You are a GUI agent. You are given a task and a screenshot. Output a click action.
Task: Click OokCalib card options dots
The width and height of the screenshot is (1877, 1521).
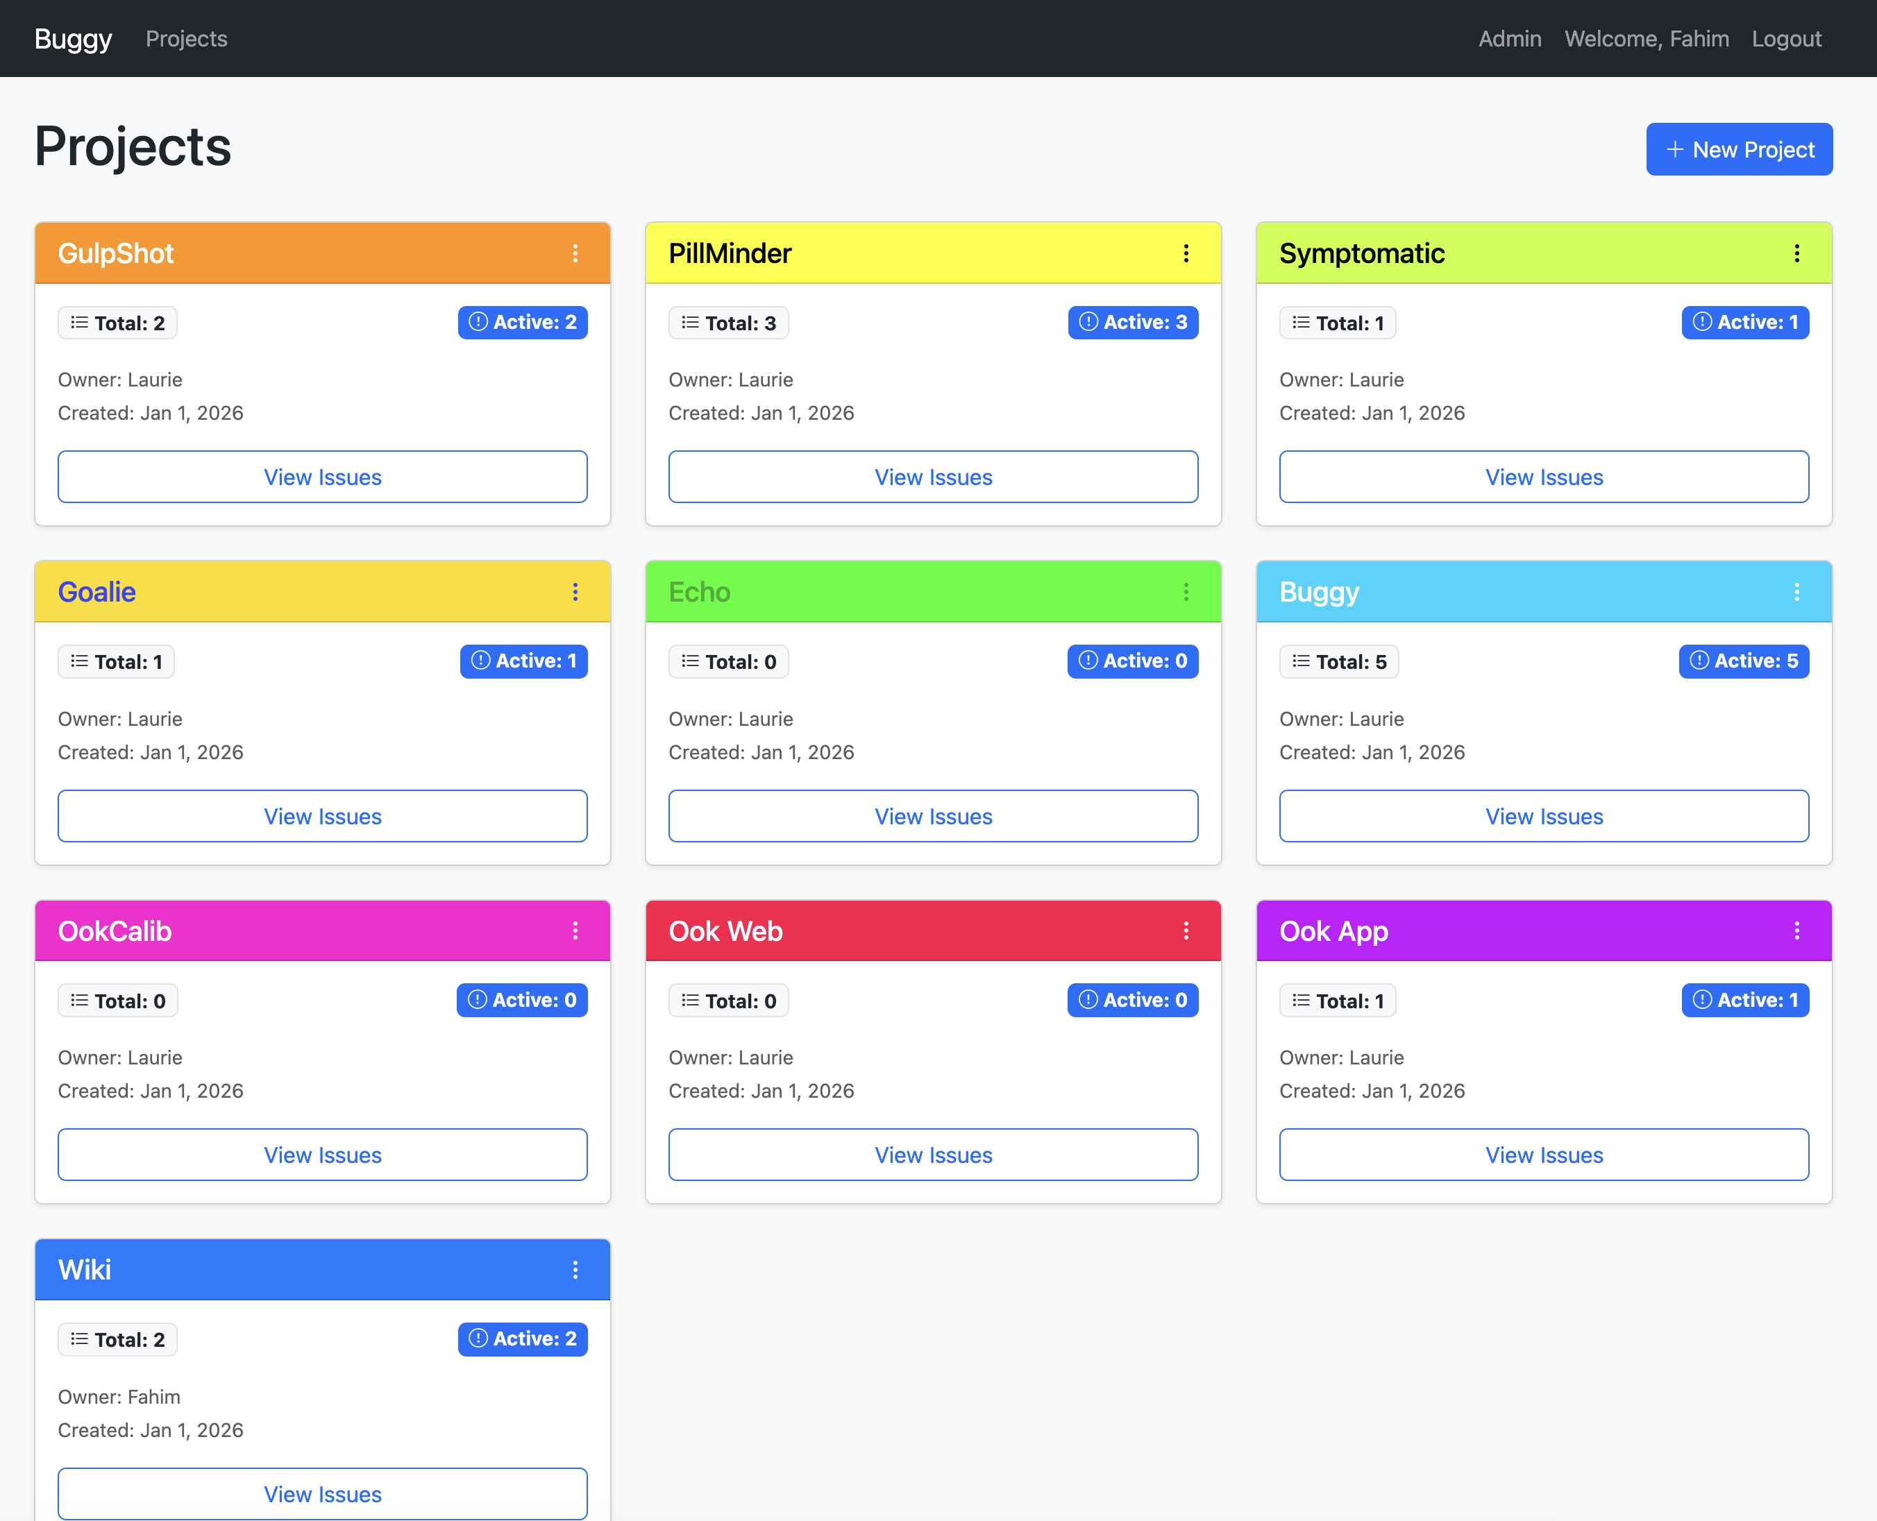pos(575,931)
